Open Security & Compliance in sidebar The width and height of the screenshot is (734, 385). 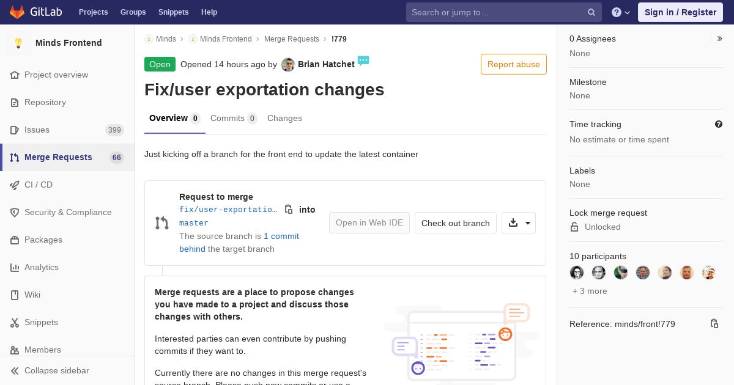tap(67, 212)
